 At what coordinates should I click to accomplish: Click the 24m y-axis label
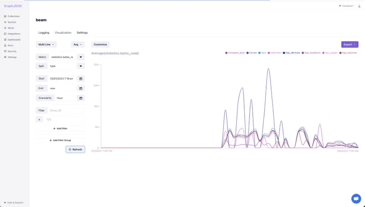(x=96, y=86)
